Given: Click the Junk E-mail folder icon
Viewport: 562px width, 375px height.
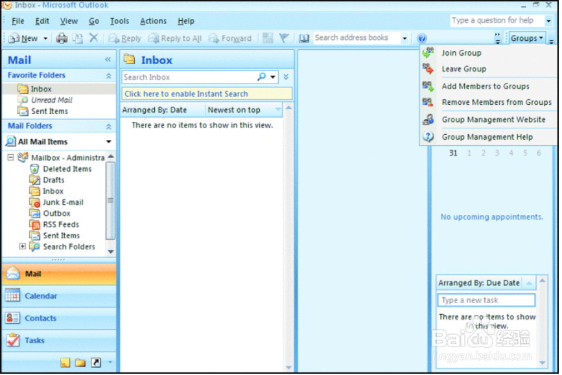Looking at the screenshot, I should pyautogui.click(x=35, y=202).
